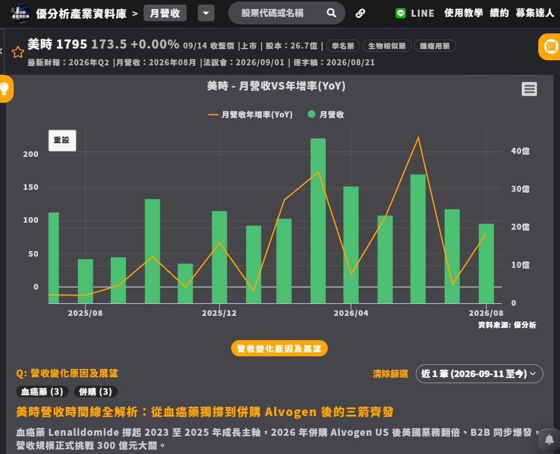The image size is (560, 454).
Task: Open the orange 個 side tab icon
Action: coord(551,47)
